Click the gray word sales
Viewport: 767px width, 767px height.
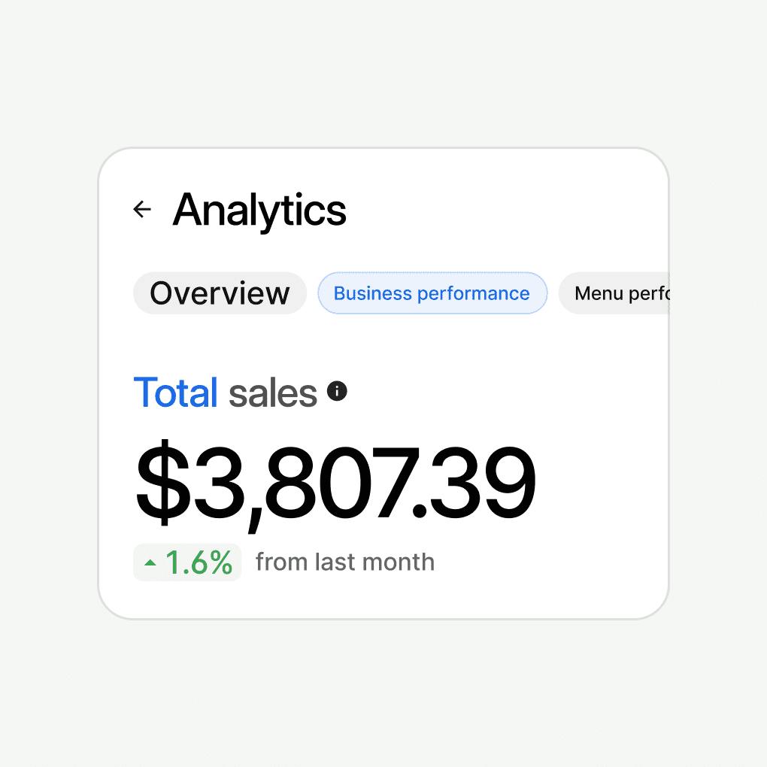273,393
